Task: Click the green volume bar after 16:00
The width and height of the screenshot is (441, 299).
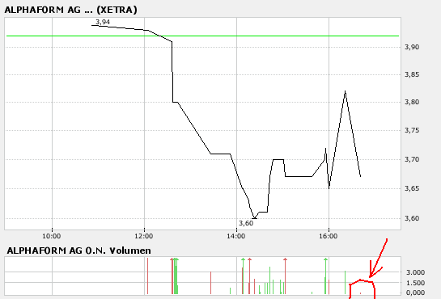Action: point(345,283)
